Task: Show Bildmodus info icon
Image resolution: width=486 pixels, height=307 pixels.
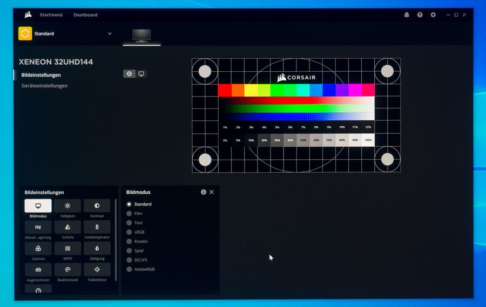Action: pyautogui.click(x=204, y=192)
